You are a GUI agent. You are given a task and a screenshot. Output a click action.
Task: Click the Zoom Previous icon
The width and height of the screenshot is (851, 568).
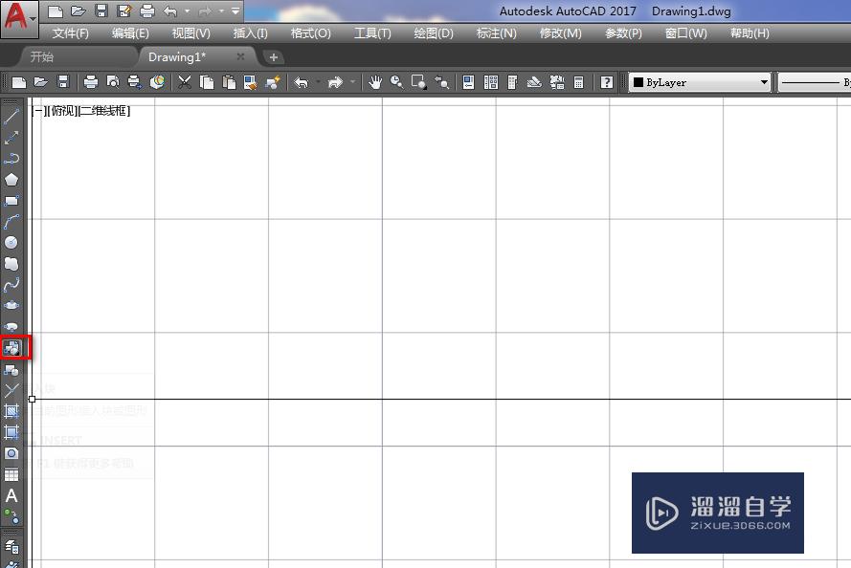click(x=442, y=82)
